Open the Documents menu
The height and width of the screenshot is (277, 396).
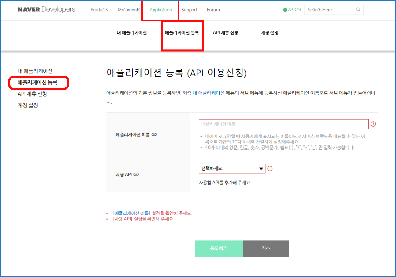(x=129, y=10)
